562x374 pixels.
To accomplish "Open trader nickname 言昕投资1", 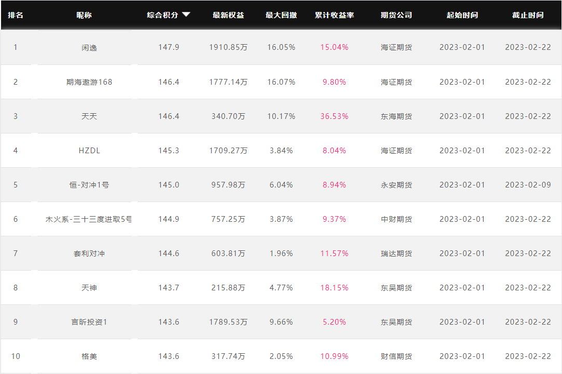I will [89, 322].
